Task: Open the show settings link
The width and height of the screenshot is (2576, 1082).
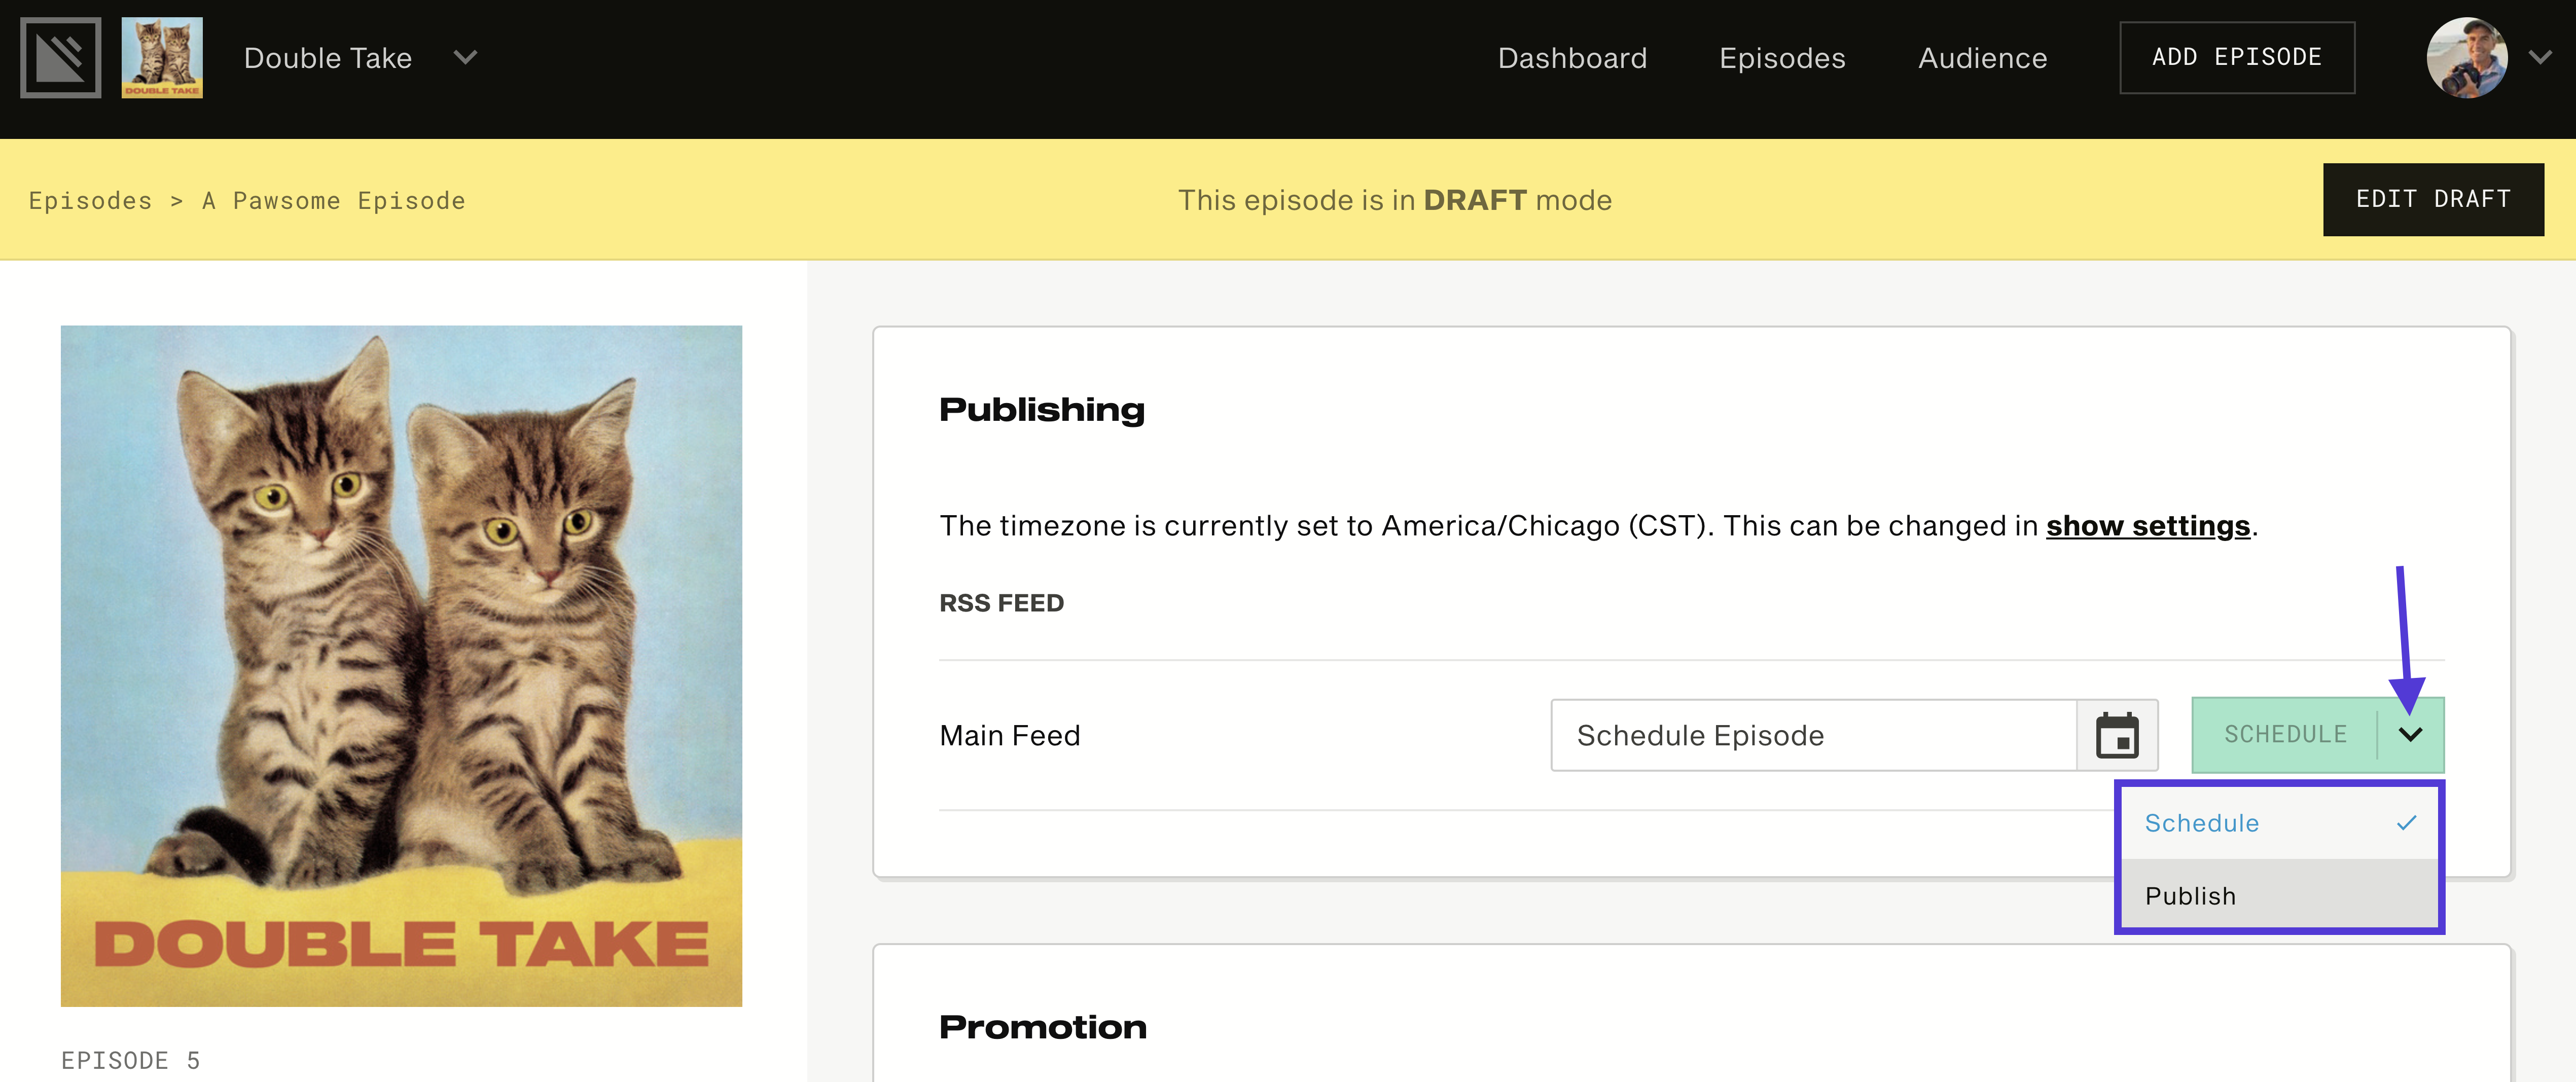Action: (x=2147, y=525)
